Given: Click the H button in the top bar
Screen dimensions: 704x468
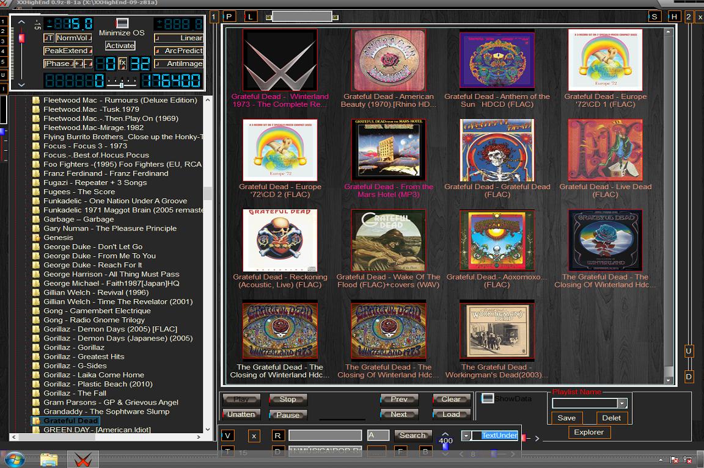Looking at the screenshot, I should [674, 16].
